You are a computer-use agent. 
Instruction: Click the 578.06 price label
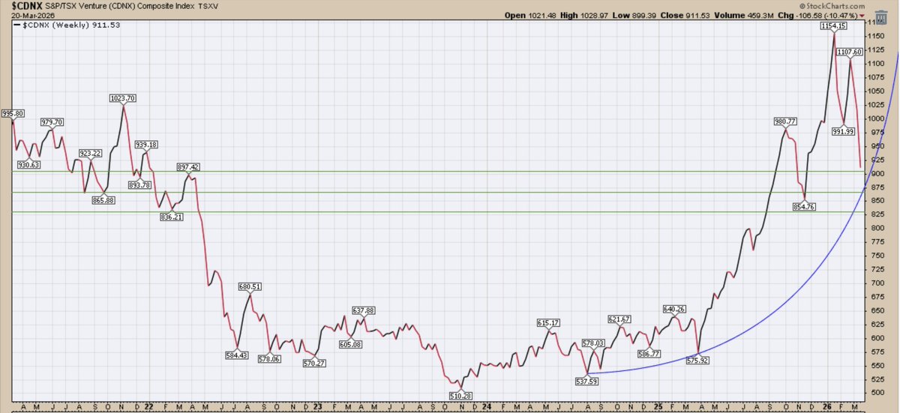click(269, 358)
